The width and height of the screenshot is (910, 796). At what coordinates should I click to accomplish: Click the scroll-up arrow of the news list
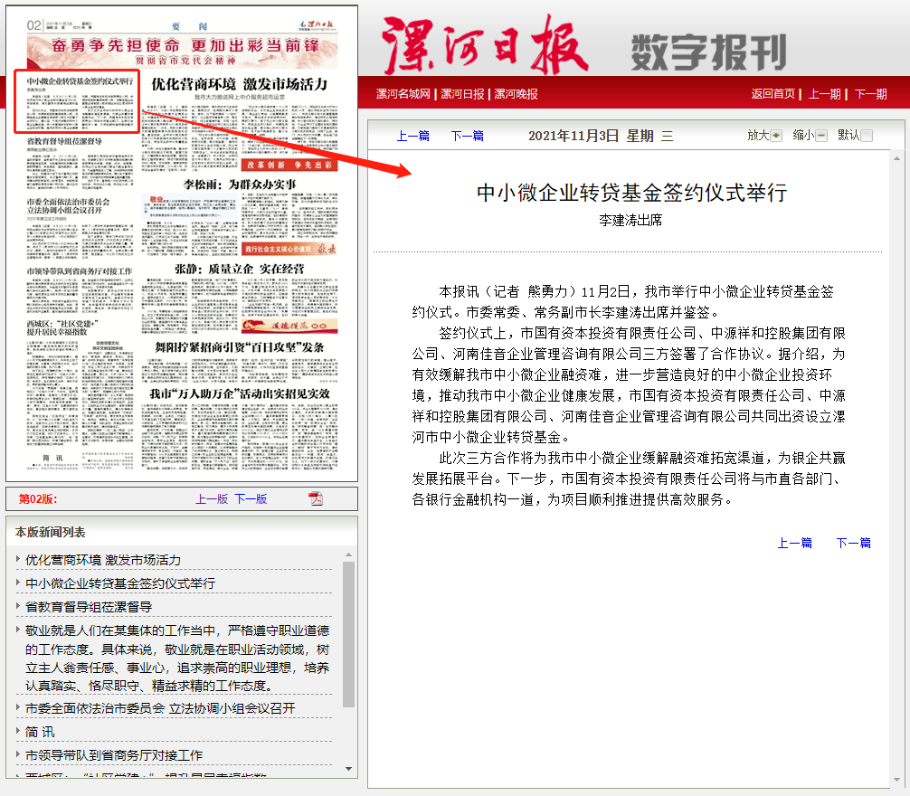349,554
